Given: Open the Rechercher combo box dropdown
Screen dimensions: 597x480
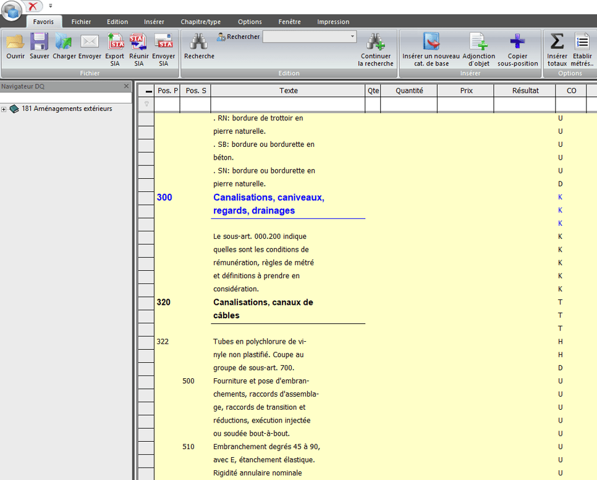Looking at the screenshot, I should pyautogui.click(x=352, y=36).
